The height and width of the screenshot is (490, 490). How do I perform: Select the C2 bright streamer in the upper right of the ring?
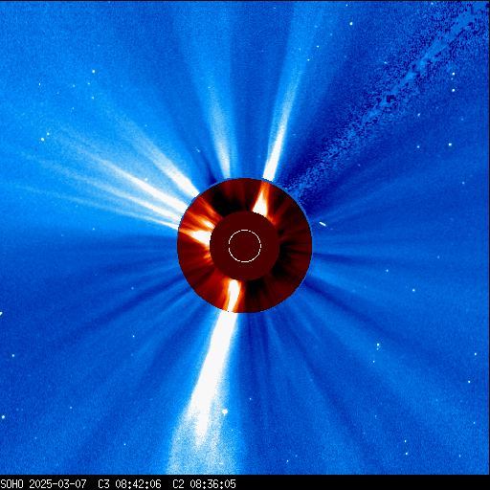coord(261,201)
